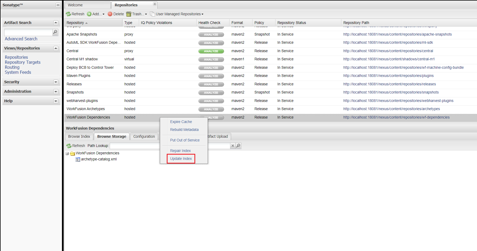Click the Add repository plus icon
The width and height of the screenshot is (477, 251).
(x=89, y=14)
